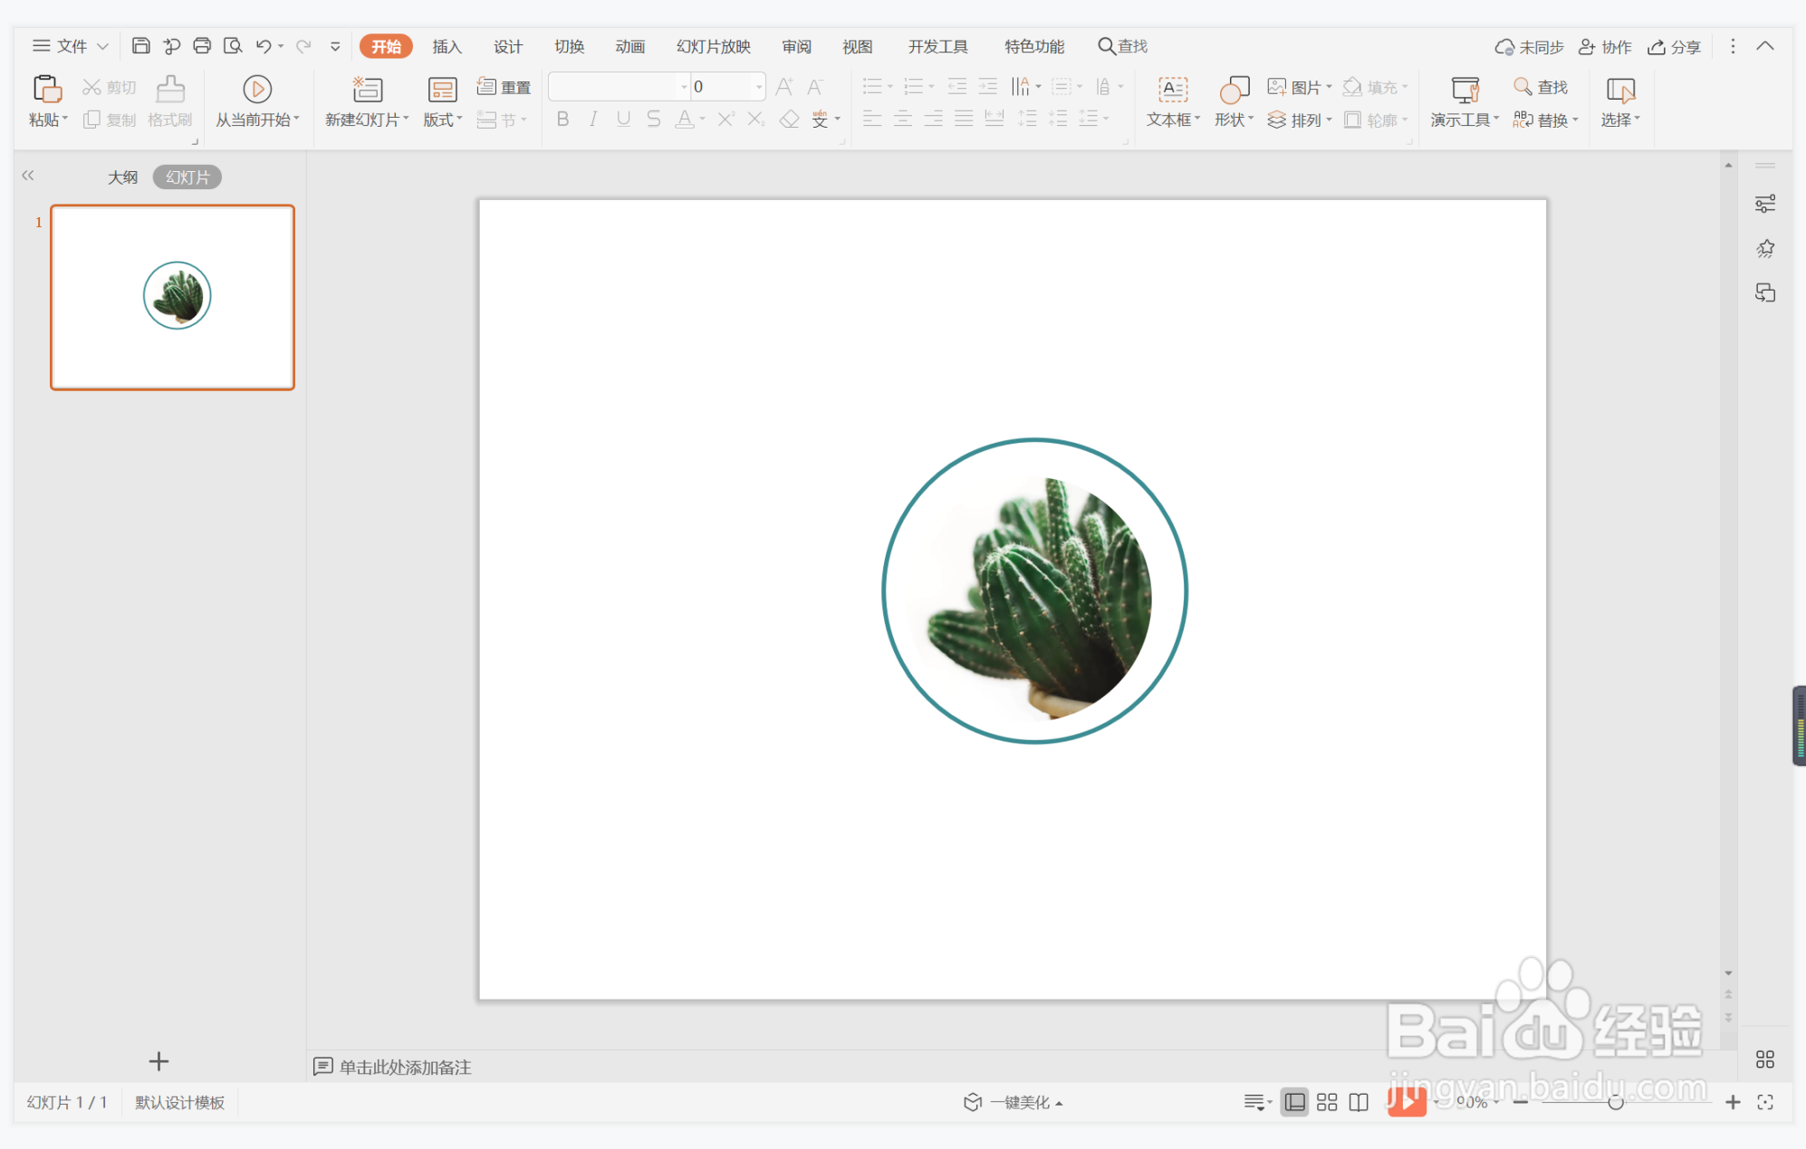Start slideshow from current slide icon

click(257, 90)
